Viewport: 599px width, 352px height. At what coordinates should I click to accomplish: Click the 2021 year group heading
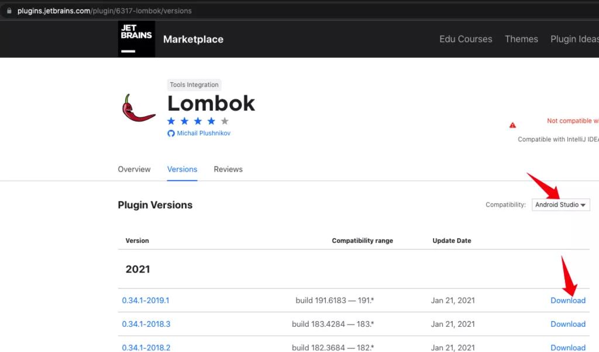tap(137, 269)
